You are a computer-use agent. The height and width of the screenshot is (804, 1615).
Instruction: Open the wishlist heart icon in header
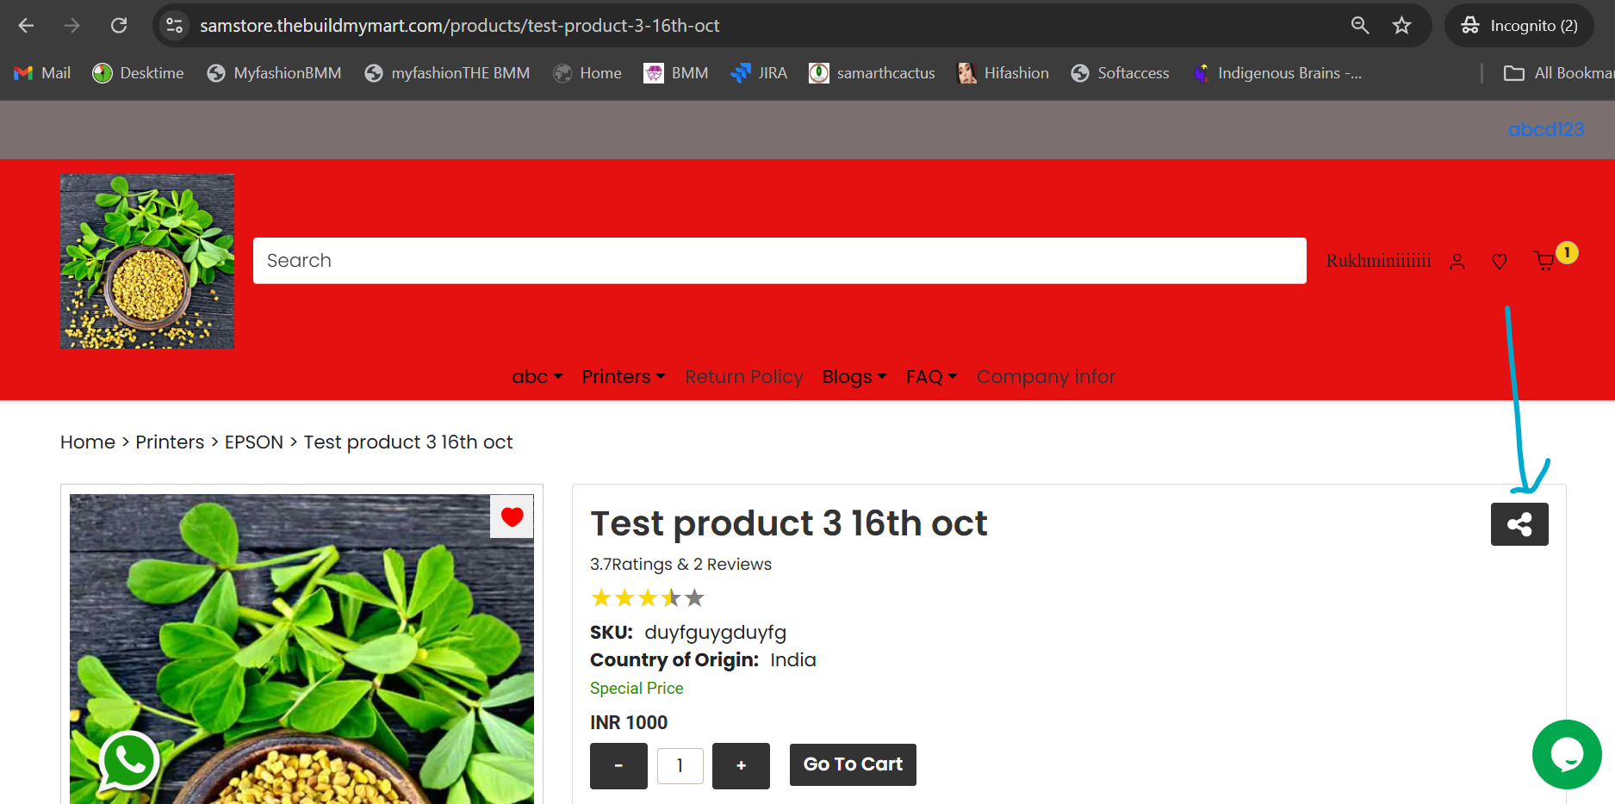1500,262
